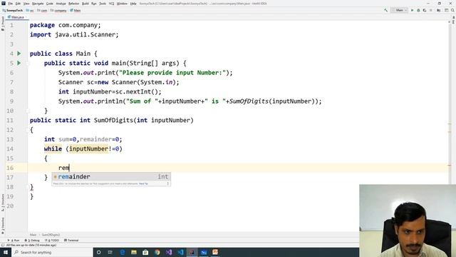Screen dimensions: 456x257
Task: Click the SomyaTech project breadcrumb
Action: click(13, 11)
